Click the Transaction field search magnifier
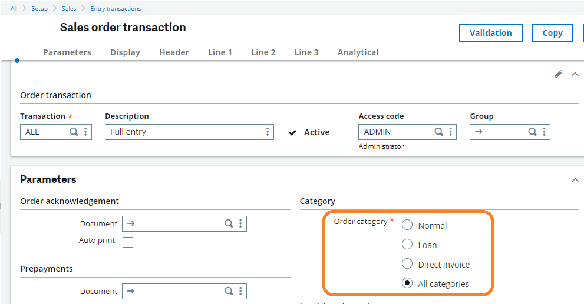Viewport: 584px width, 304px height. click(74, 132)
